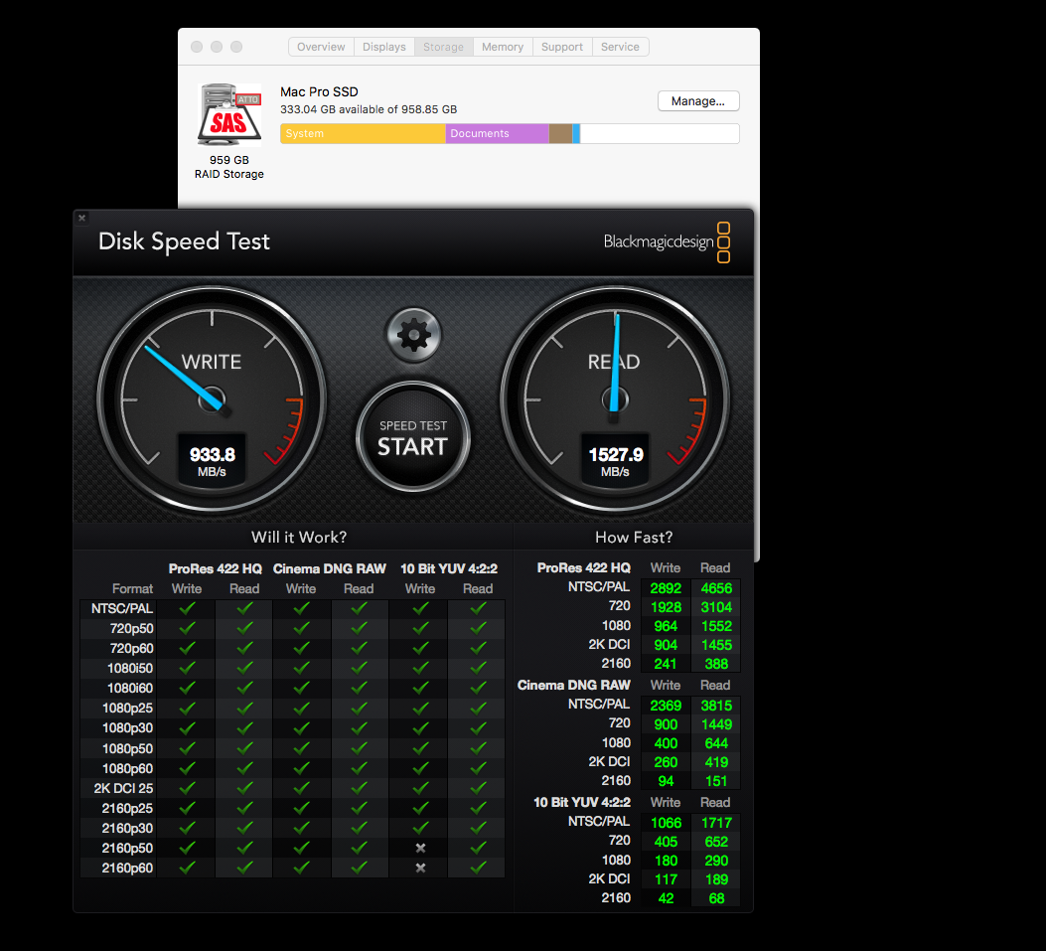Viewport: 1046px width, 951px height.
Task: Click the 1717 10 Bit YUV read value
Action: pos(716,823)
